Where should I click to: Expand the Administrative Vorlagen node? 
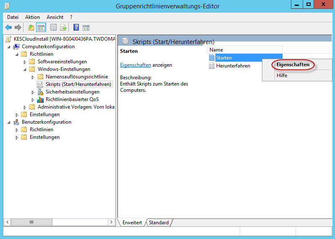click(x=25, y=107)
